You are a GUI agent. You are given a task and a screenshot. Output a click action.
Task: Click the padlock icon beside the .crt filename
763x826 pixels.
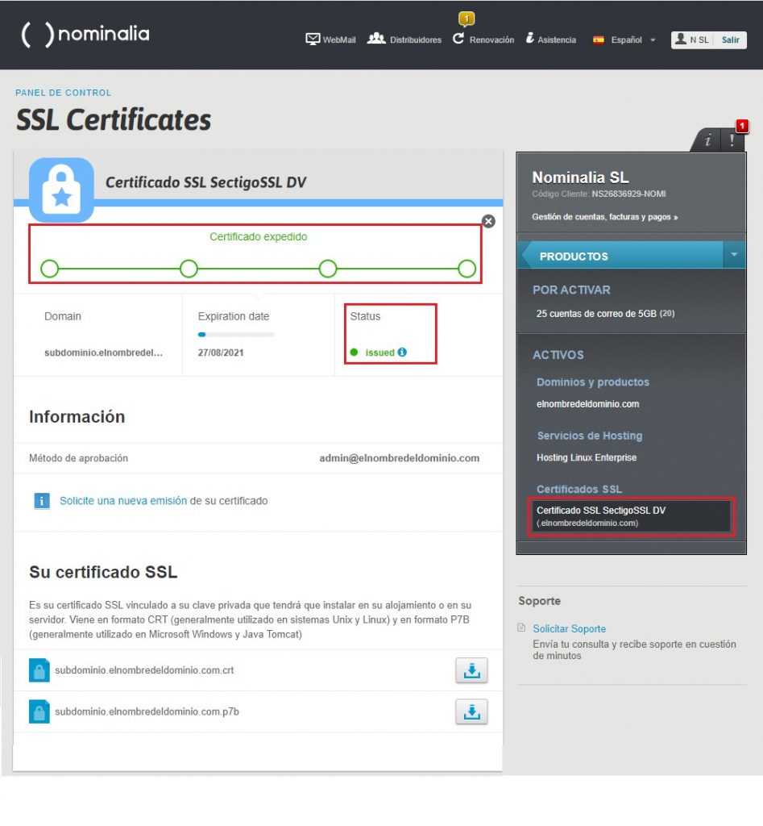pyautogui.click(x=39, y=670)
